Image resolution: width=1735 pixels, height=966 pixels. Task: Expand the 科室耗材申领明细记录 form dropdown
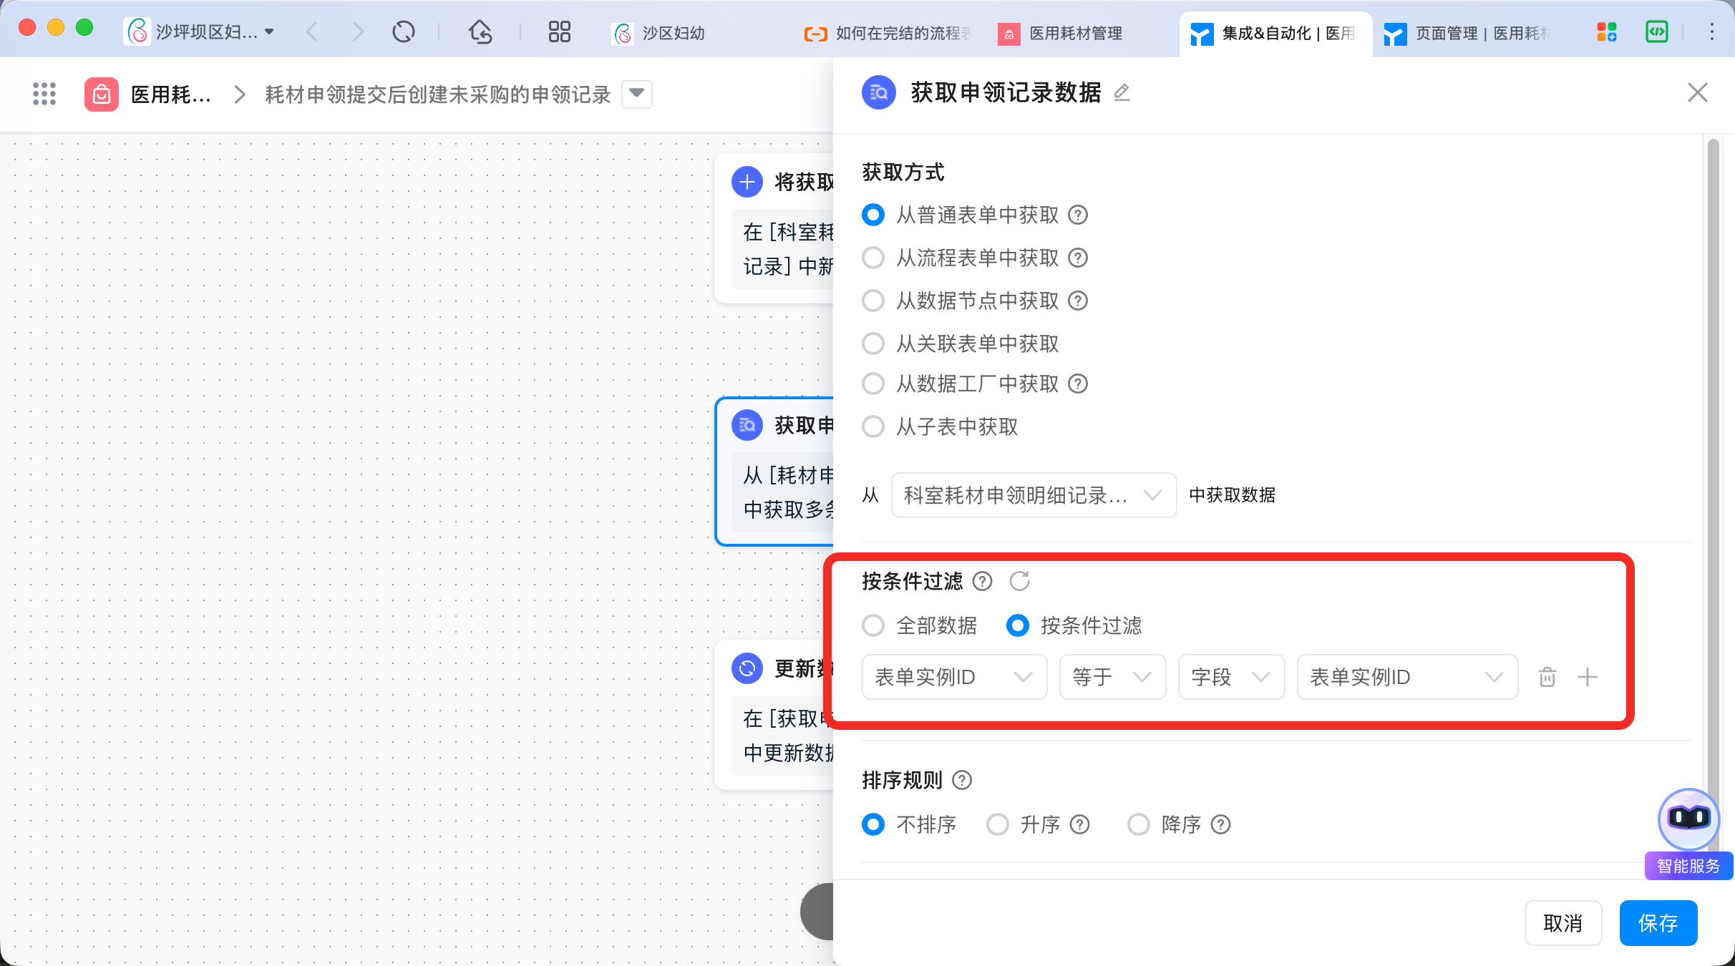(1033, 495)
